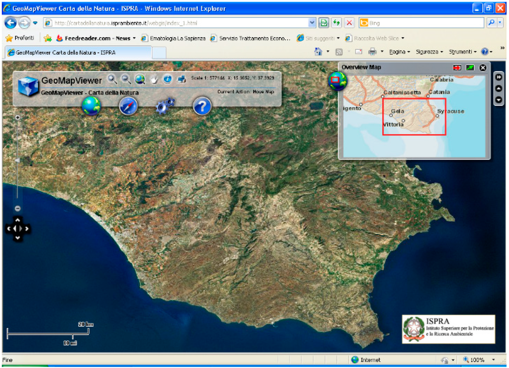Click the green arrow Overview Map button
This screenshot has height=368, width=509.
pos(470,67)
